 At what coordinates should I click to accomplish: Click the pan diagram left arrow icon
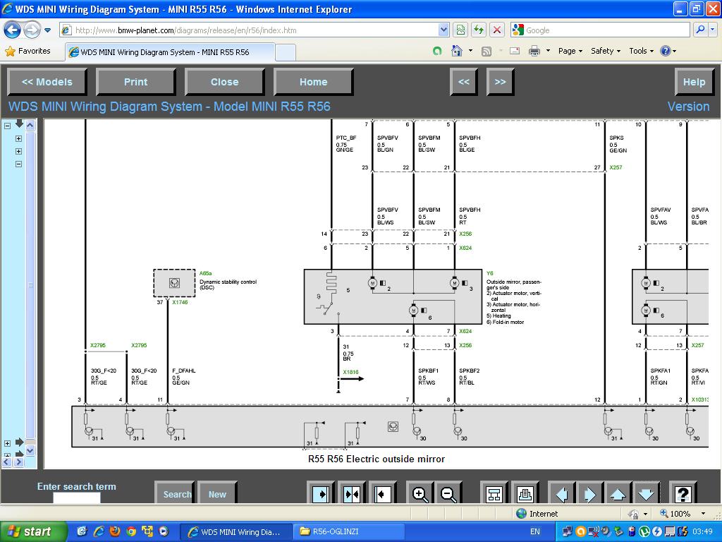[562, 494]
